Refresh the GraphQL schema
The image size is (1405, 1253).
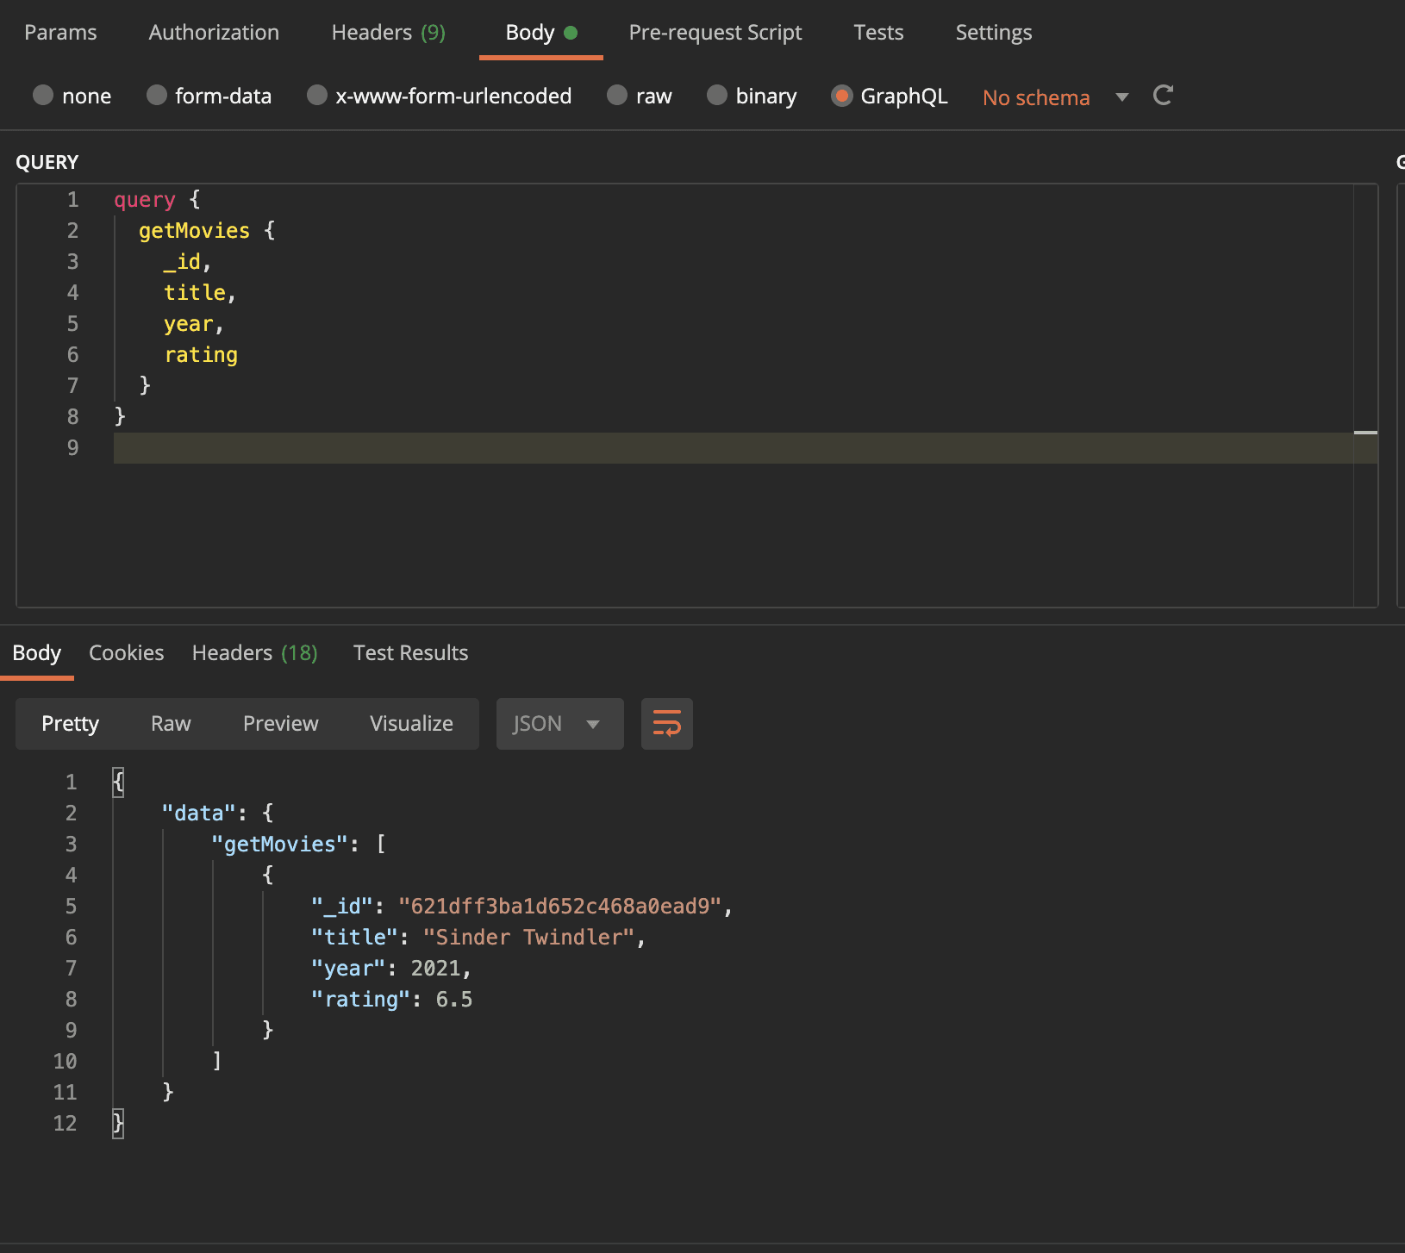pos(1163,96)
